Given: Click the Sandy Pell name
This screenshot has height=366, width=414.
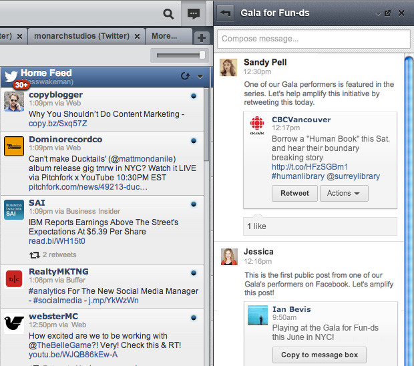Looking at the screenshot, I should pos(265,62).
